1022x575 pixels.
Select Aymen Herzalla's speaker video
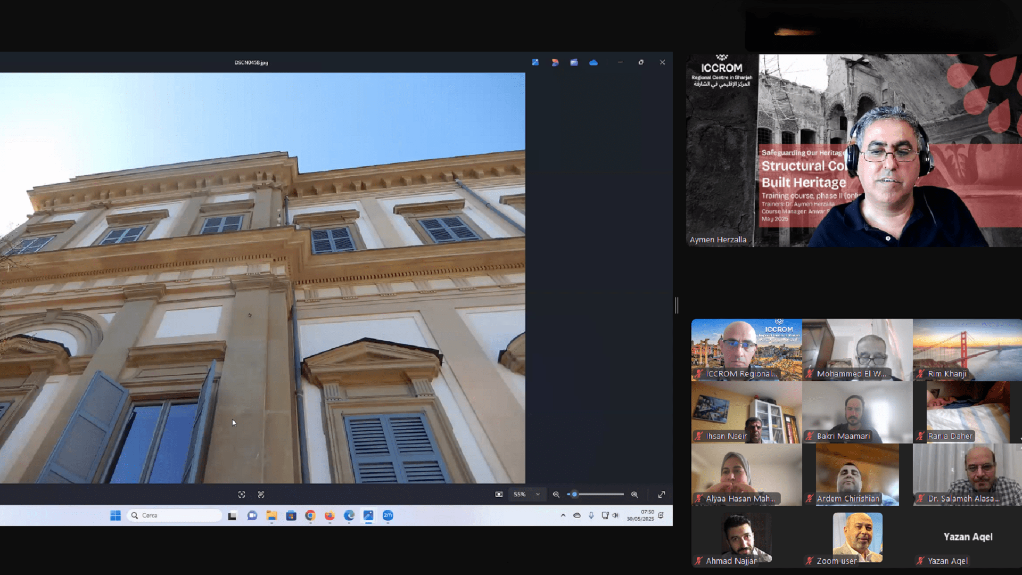(x=854, y=150)
